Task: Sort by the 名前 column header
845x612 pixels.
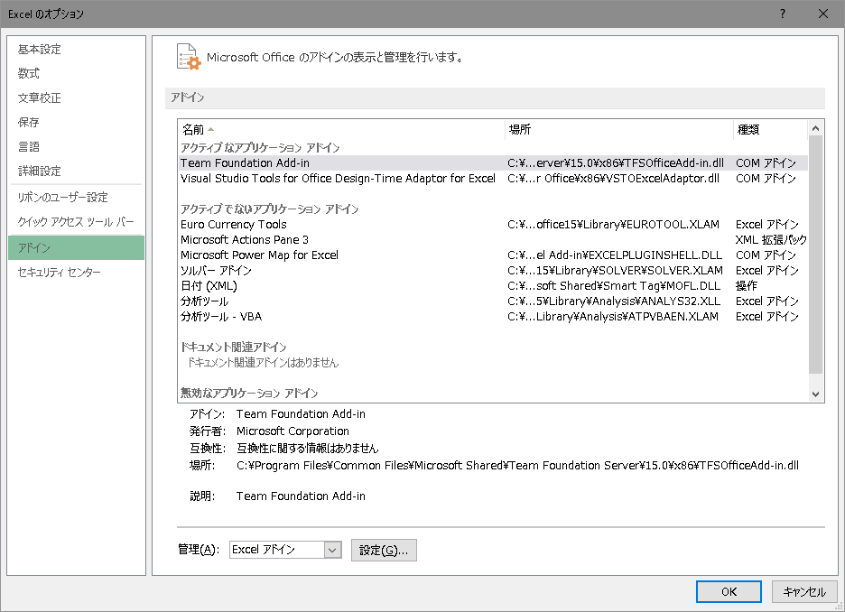Action: pyautogui.click(x=341, y=129)
